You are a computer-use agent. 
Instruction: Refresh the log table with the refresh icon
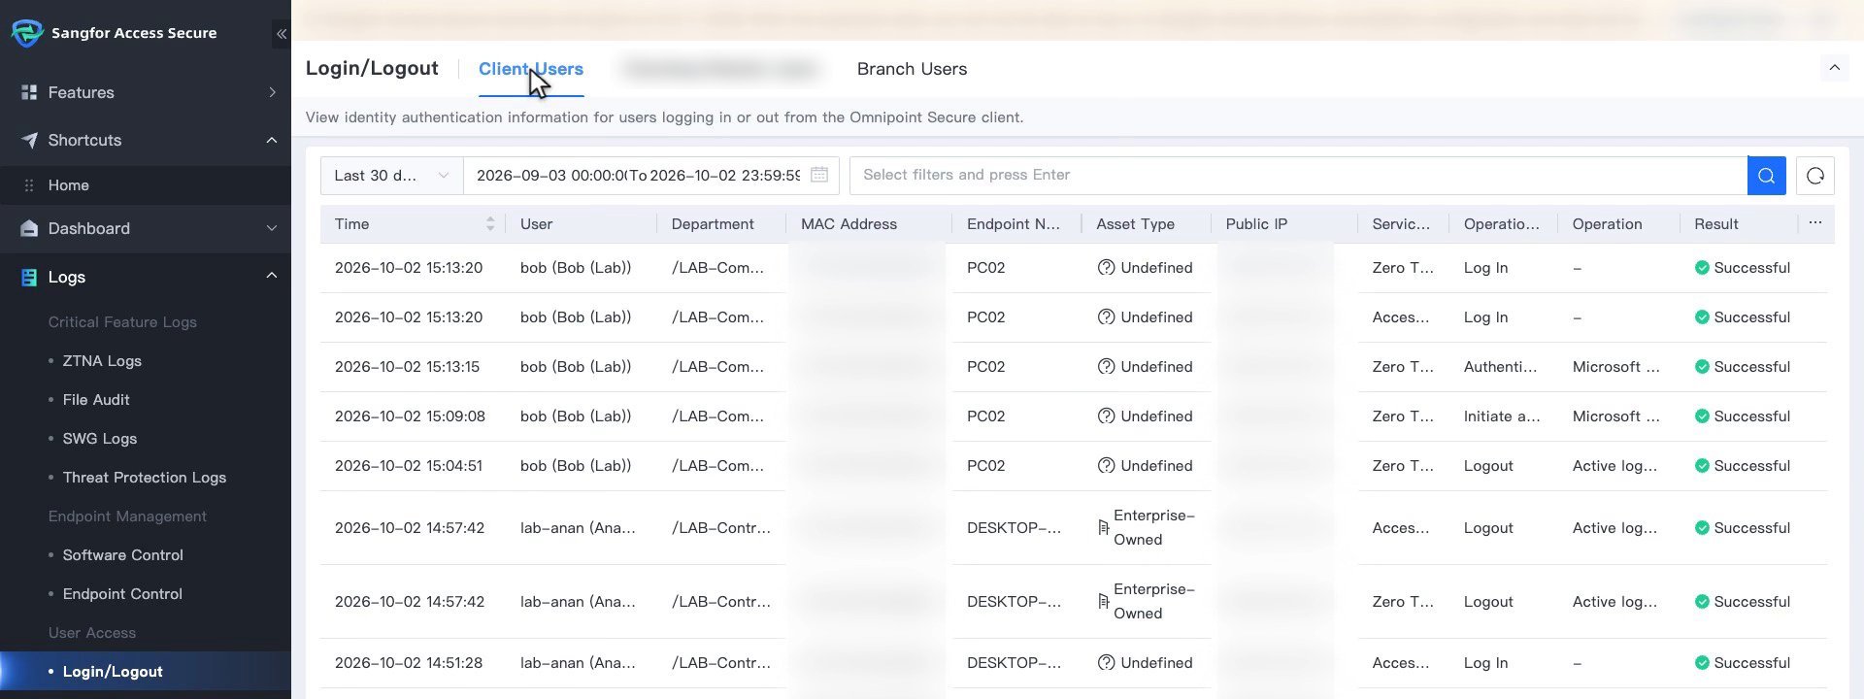click(x=1814, y=176)
